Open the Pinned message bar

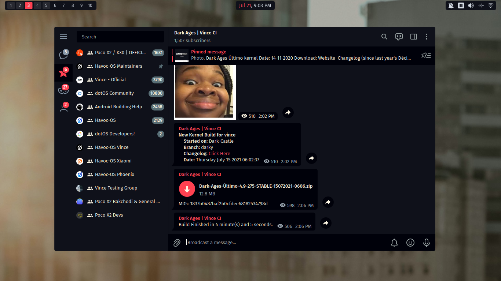(301, 55)
